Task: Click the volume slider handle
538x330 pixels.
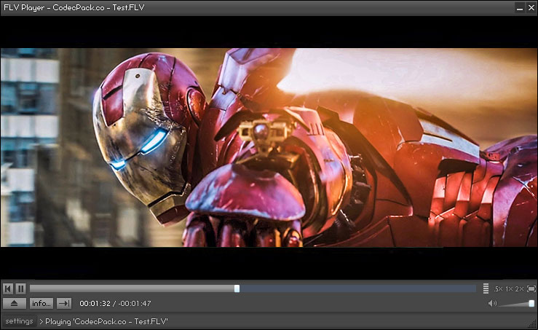Action: coord(531,303)
